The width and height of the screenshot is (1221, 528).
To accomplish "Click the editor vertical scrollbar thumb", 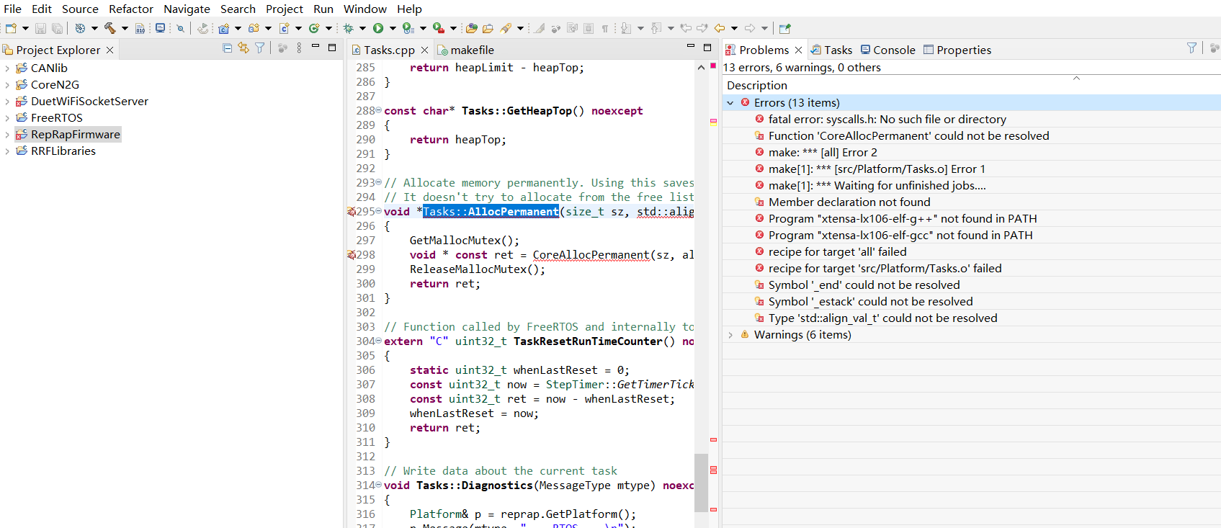I will [701, 482].
